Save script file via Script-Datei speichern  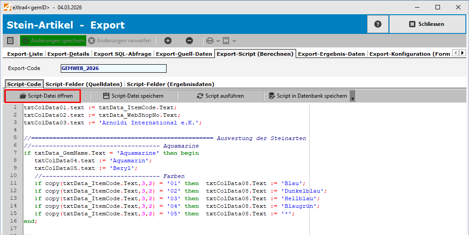(x=133, y=96)
